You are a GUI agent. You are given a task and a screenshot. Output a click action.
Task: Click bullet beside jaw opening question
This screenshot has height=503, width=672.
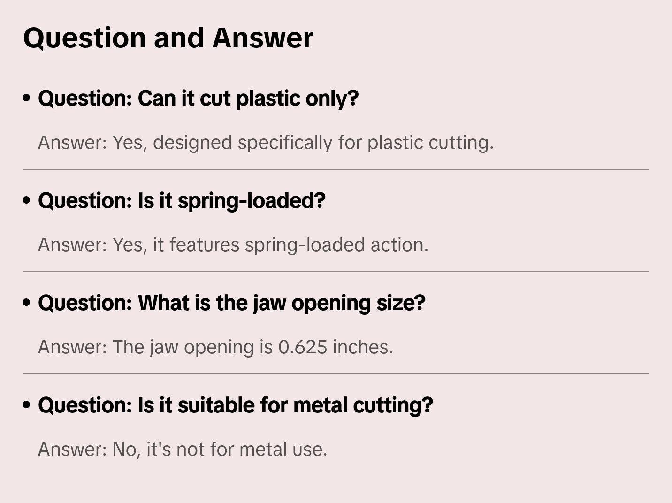point(27,303)
